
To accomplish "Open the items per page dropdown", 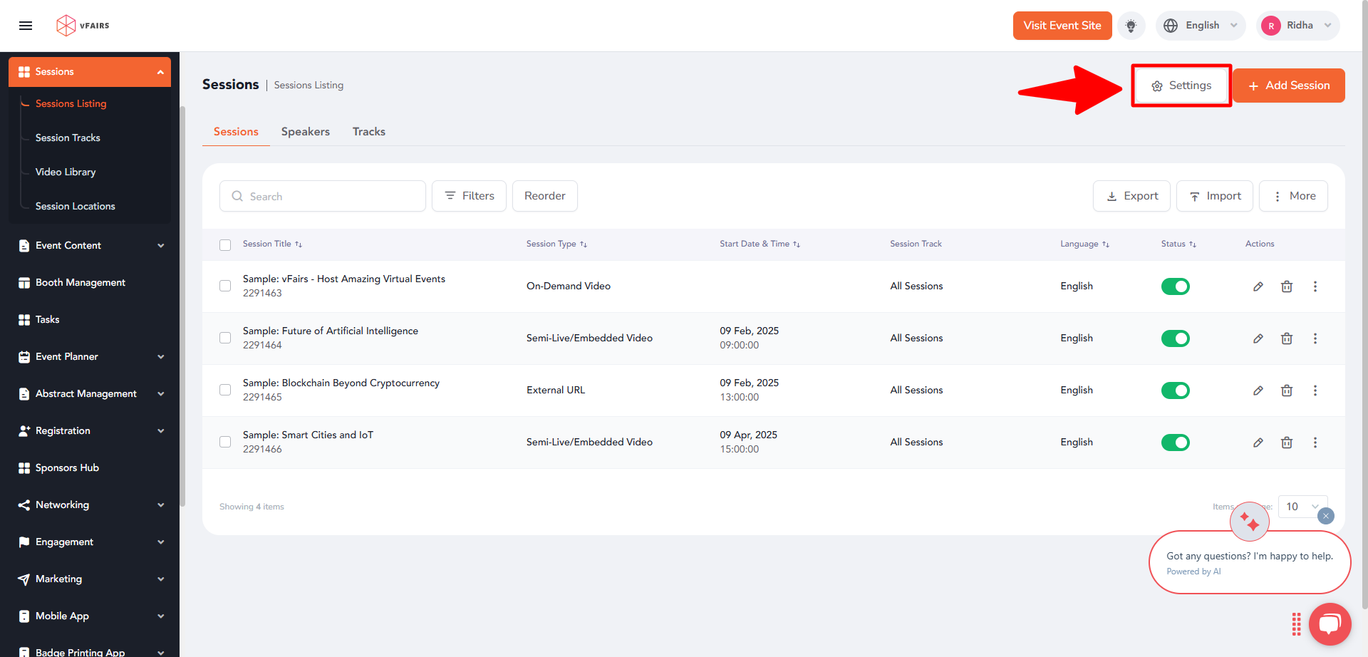I will (x=1302, y=507).
